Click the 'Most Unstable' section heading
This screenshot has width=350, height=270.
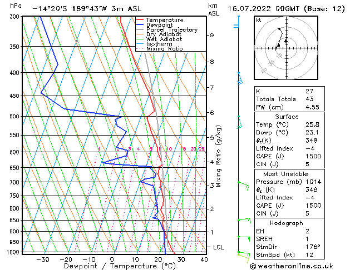tap(285, 174)
